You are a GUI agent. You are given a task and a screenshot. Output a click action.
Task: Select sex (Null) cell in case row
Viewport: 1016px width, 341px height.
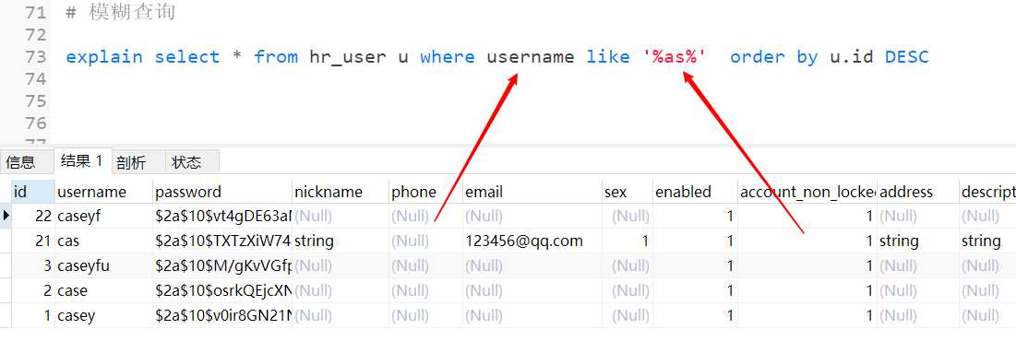(x=627, y=291)
